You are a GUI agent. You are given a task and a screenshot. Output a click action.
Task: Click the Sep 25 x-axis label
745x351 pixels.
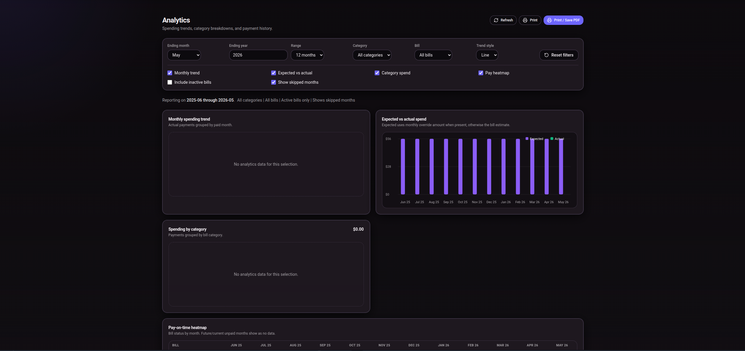pyautogui.click(x=448, y=202)
